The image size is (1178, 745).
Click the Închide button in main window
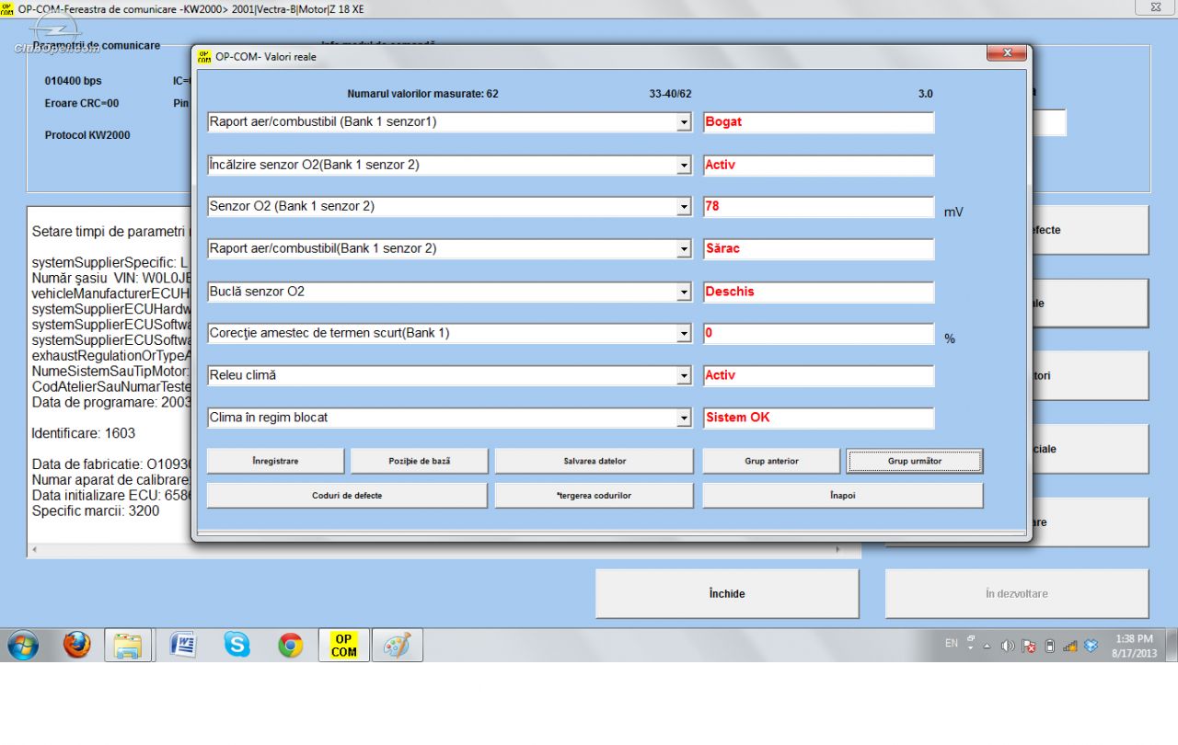[727, 594]
